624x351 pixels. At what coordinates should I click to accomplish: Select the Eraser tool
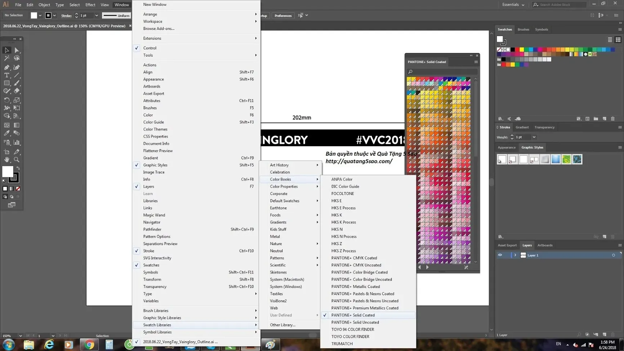17,91
